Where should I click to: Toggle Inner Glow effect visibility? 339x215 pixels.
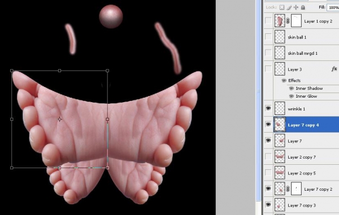pos(291,96)
